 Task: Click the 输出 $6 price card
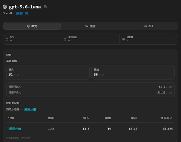click(133, 72)
